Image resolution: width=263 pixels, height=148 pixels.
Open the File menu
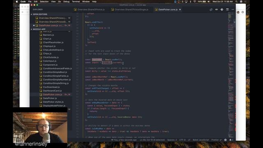coord(30,2)
